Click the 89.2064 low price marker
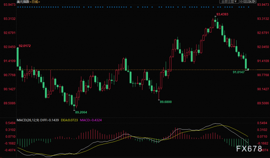Screen dimensions: 270x158 point(81,112)
